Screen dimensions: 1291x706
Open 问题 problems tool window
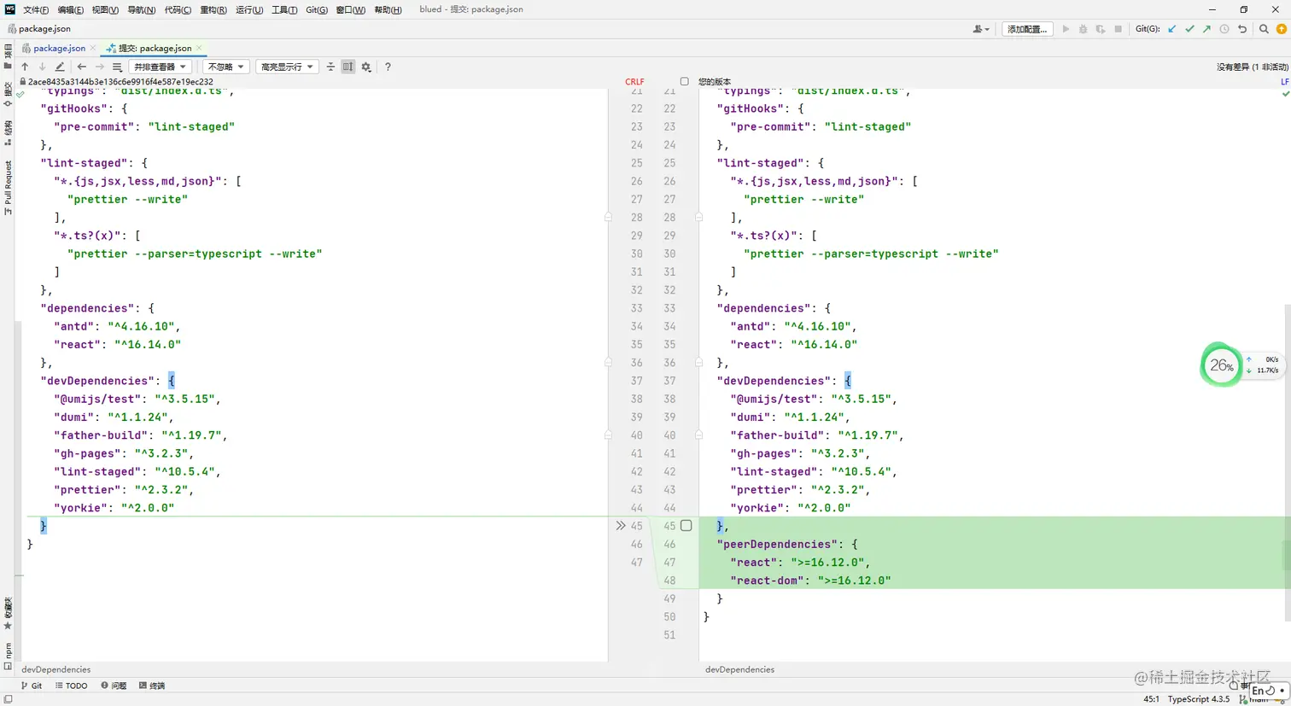(x=114, y=686)
